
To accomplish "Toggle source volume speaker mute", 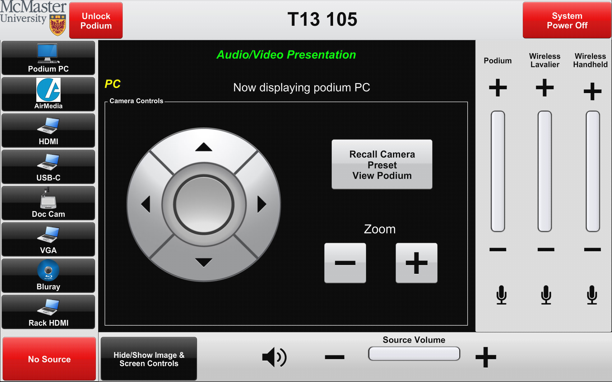I will [x=274, y=357].
